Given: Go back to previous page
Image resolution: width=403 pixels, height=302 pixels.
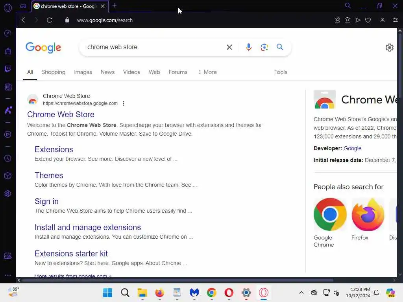Looking at the screenshot, I should [23, 20].
